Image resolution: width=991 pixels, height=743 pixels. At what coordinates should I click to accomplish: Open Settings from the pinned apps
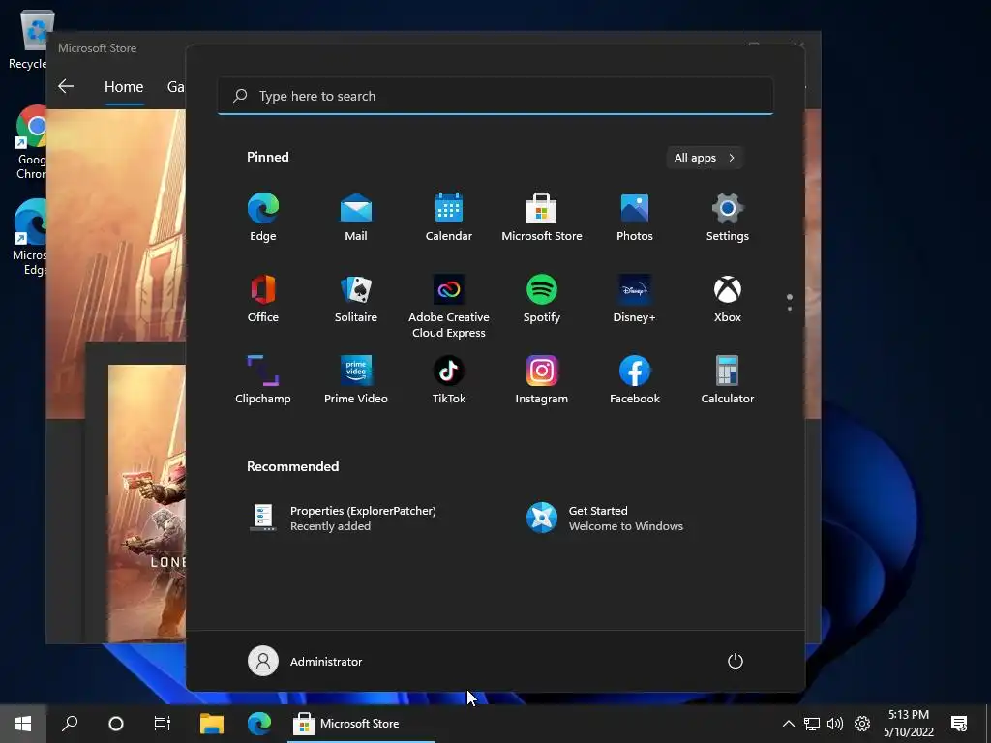pyautogui.click(x=728, y=218)
